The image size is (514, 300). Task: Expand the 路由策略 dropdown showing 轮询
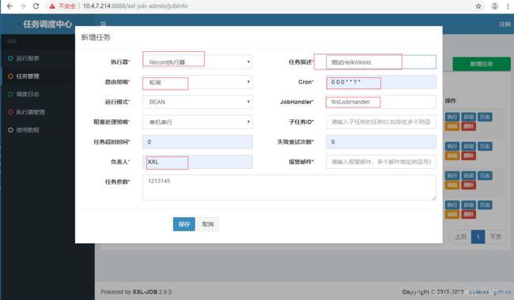198,82
